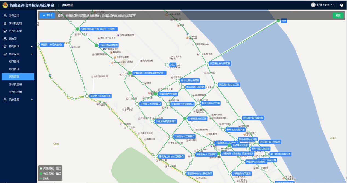Collapse the 基础设置 menu arrow

(31, 54)
